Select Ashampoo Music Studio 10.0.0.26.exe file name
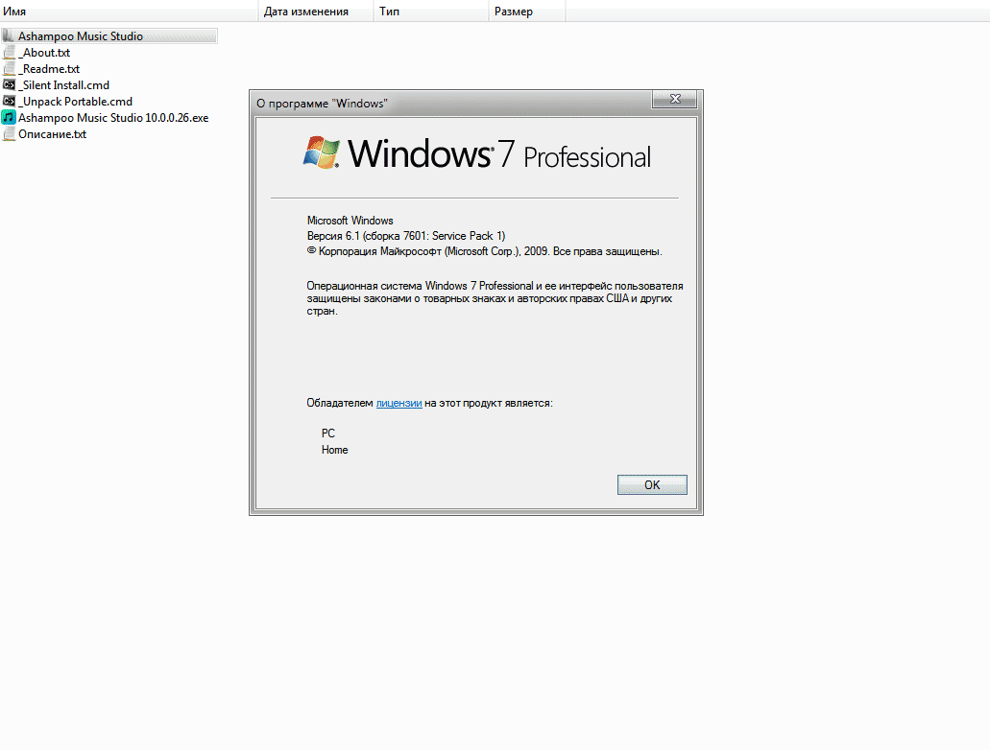The height and width of the screenshot is (750, 990). 113,118
